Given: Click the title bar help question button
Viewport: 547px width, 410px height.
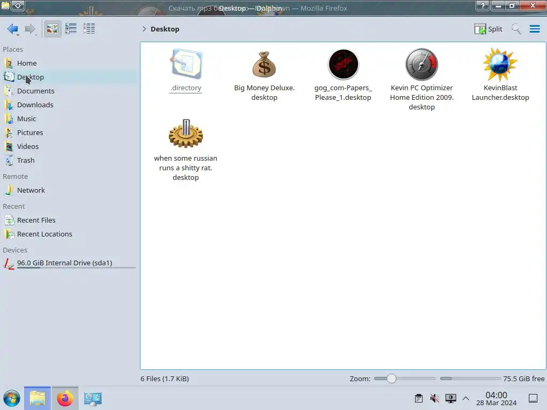Looking at the screenshot, I should point(483,5).
